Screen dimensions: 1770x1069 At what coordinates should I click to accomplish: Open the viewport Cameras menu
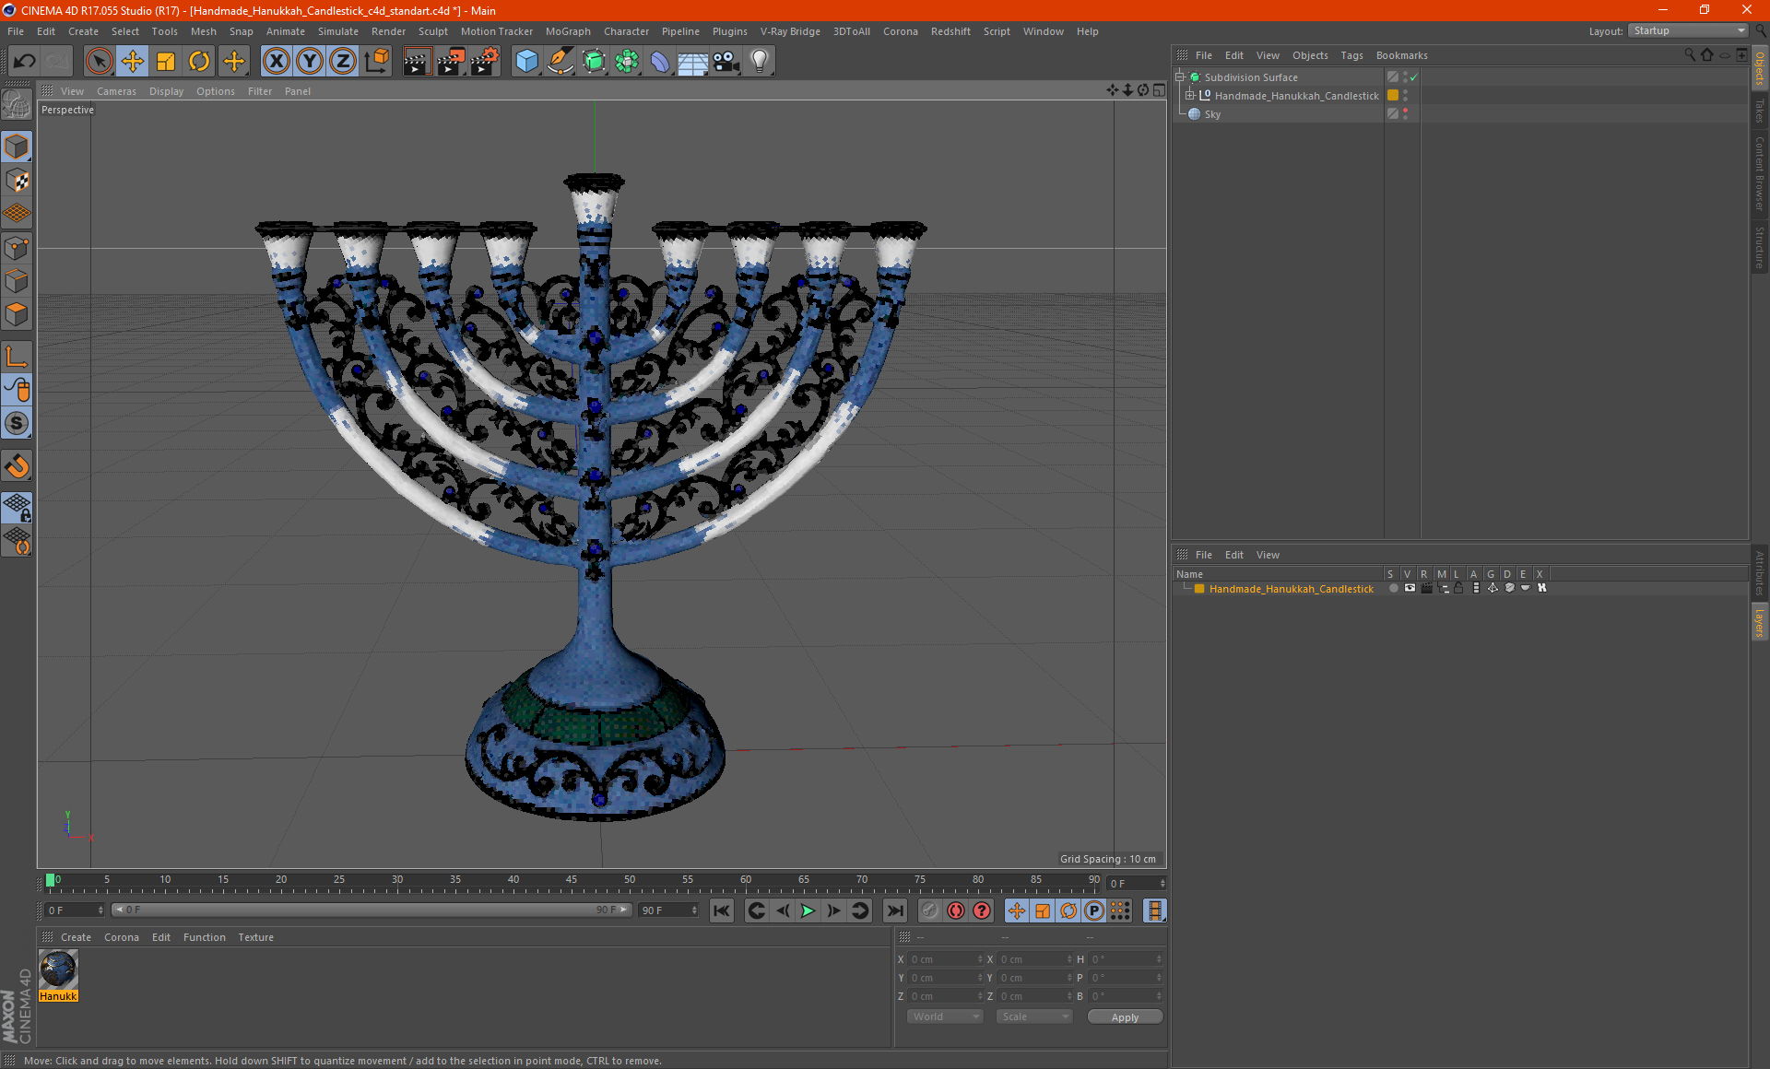click(116, 91)
